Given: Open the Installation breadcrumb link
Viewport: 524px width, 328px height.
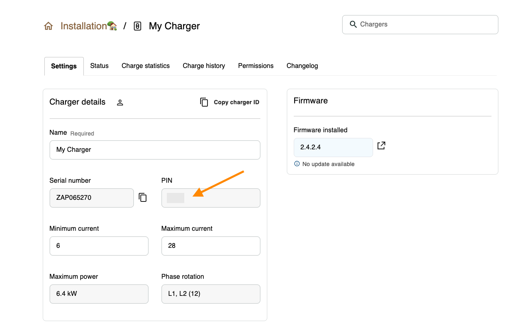Looking at the screenshot, I should (89, 26).
